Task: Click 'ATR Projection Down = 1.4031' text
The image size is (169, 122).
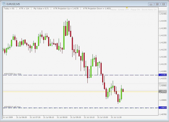Action: (97, 9)
